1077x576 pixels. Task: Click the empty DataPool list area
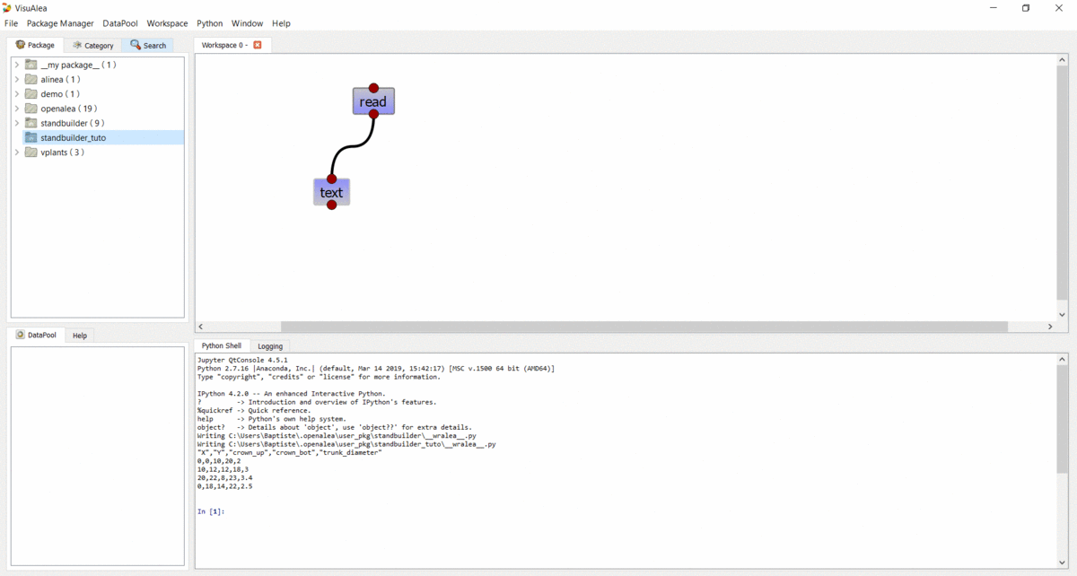pyautogui.click(x=97, y=456)
